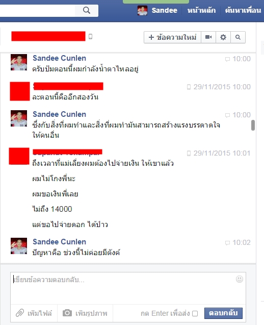Open conversation settings gear icon

(223, 37)
